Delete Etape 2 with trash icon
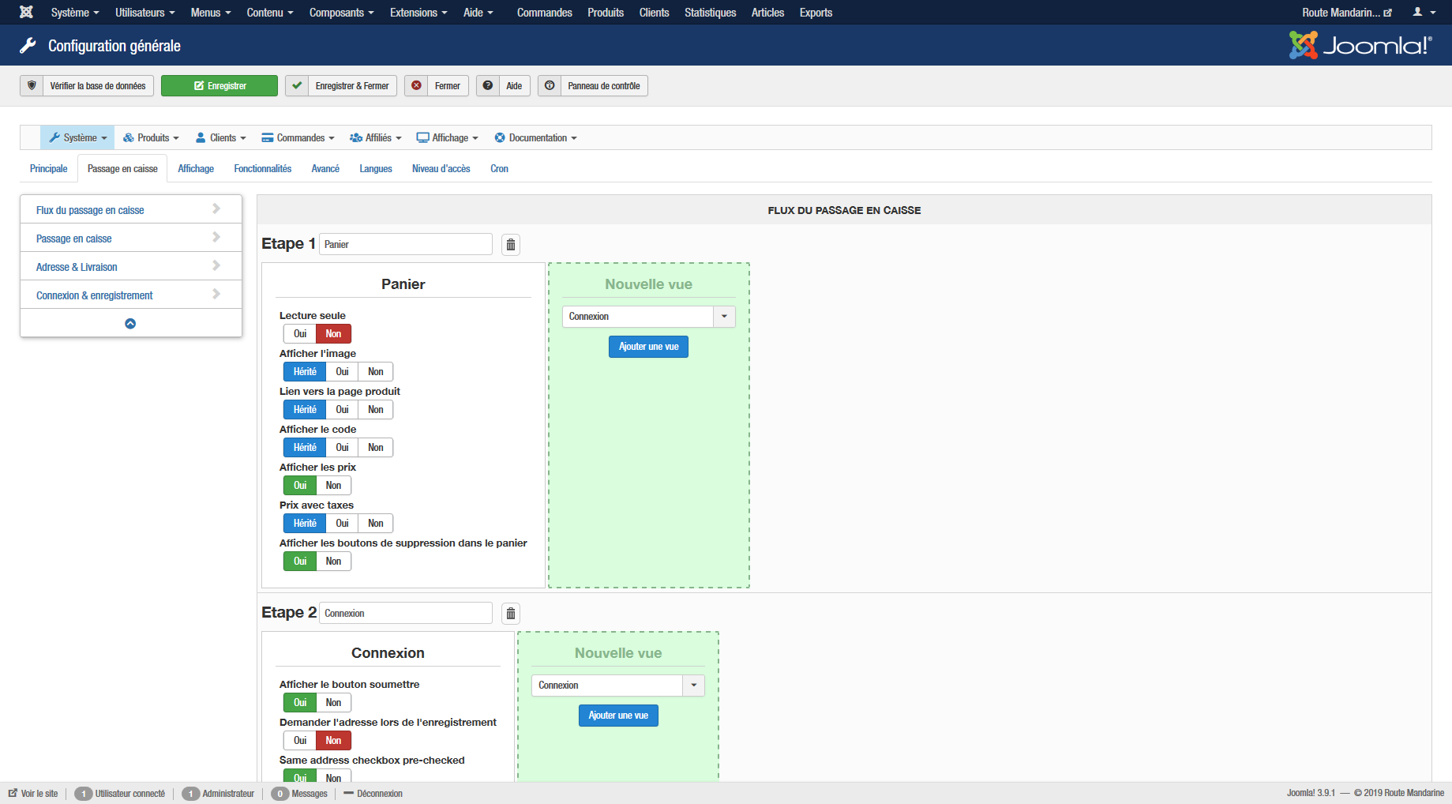 (511, 613)
